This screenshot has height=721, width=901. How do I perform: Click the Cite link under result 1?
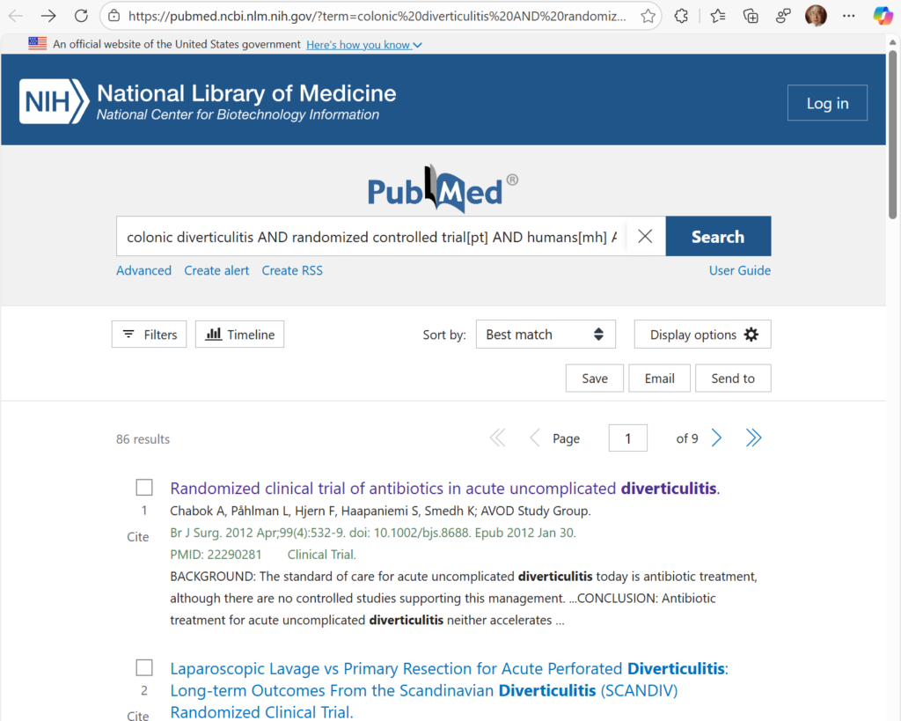[138, 537]
